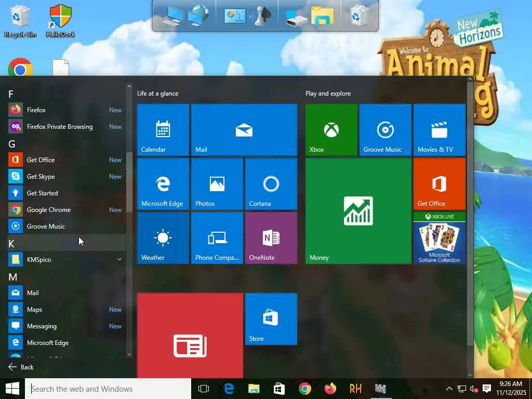Open Groove Music in the app list
This screenshot has width=532, height=399.
66,227
